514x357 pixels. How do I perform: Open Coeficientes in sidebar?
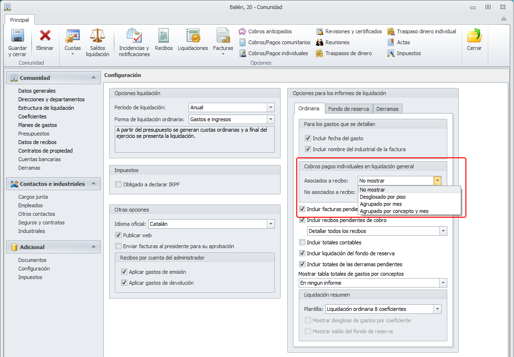[x=32, y=116]
